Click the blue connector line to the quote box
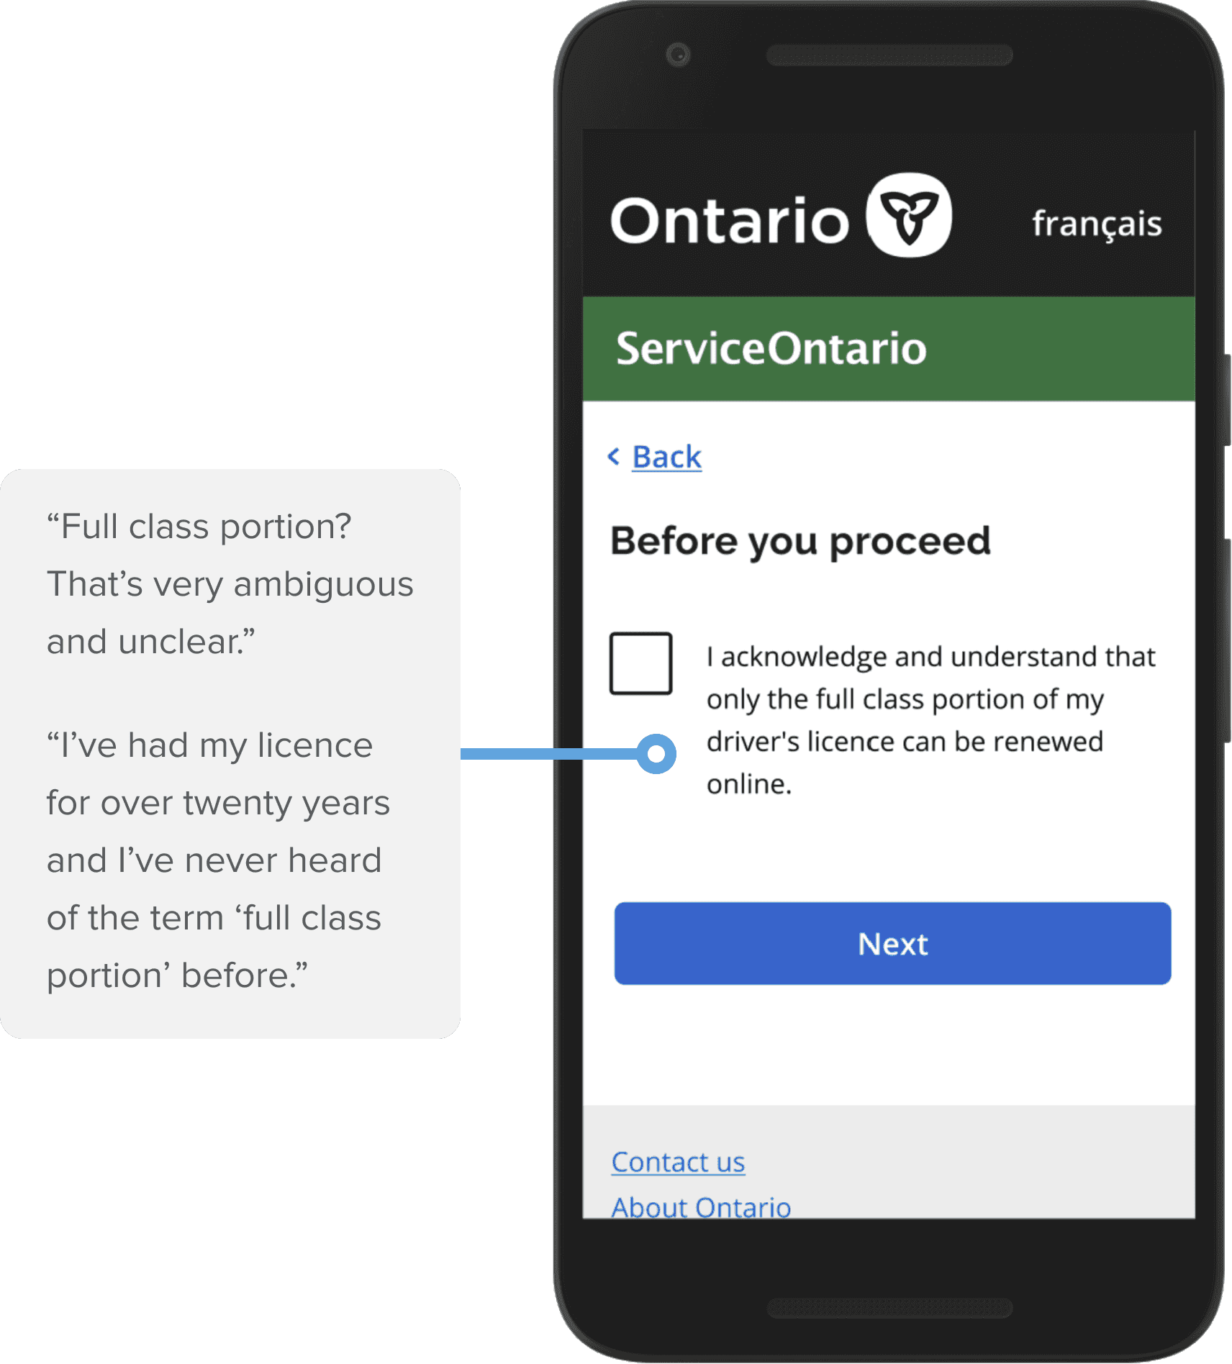The width and height of the screenshot is (1232, 1364). [548, 754]
